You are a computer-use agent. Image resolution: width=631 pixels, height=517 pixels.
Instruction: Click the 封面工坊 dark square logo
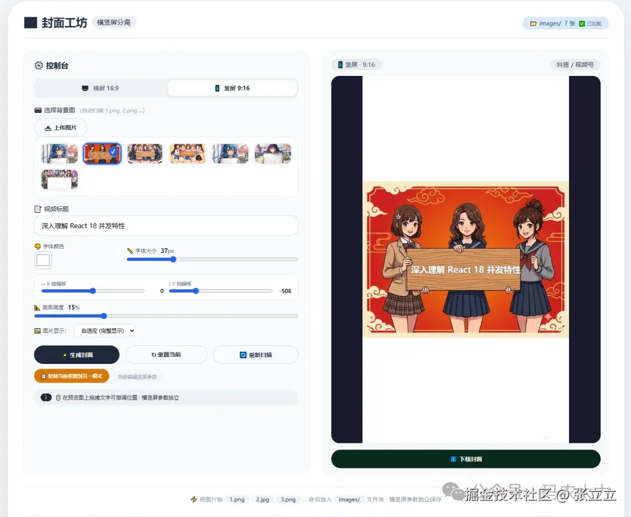pyautogui.click(x=30, y=23)
